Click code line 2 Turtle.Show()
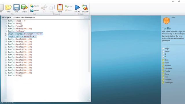Image resolution: width=185 pixels, height=104 pixels. click(15, 23)
